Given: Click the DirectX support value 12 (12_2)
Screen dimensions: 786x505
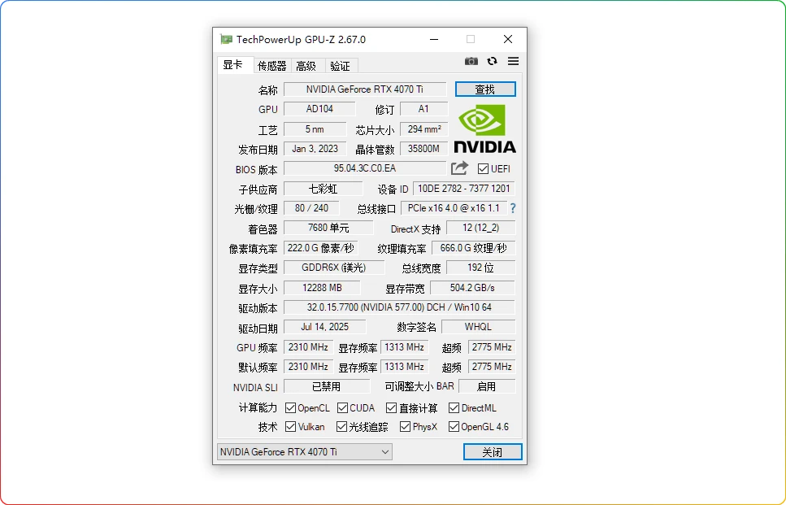Looking at the screenshot, I should point(480,228).
